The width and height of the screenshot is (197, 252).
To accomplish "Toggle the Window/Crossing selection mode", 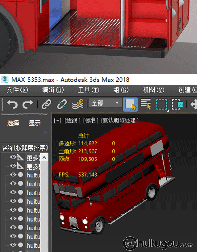I will [x=177, y=104].
